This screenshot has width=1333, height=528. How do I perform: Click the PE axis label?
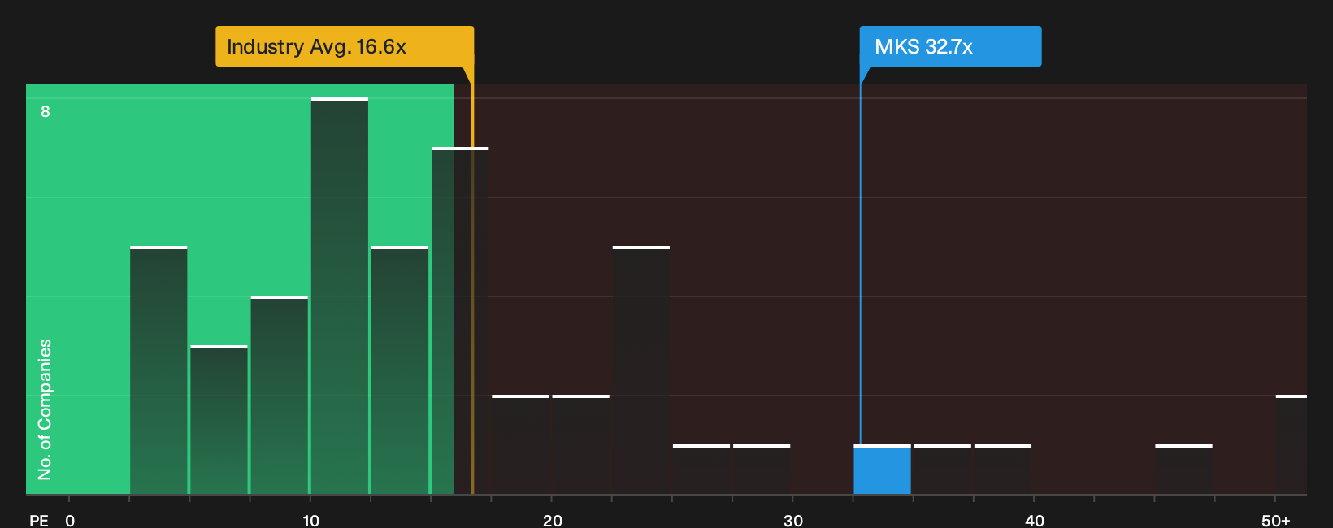[x=39, y=520]
